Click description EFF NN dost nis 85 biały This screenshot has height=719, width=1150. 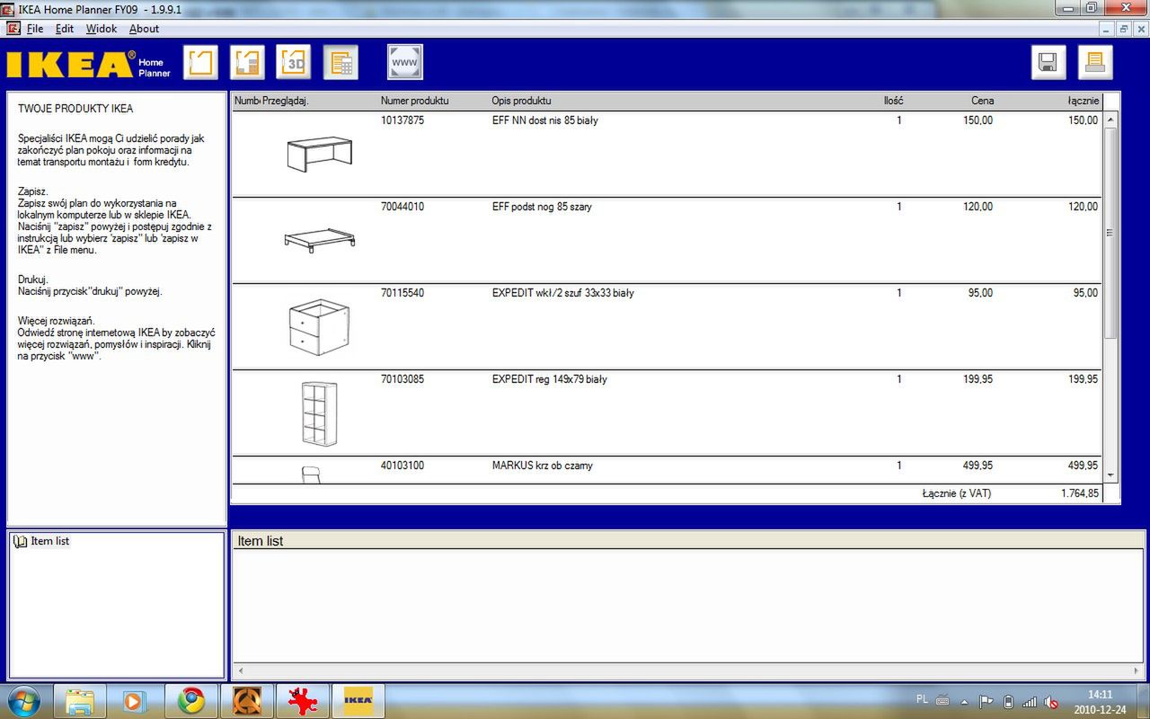pyautogui.click(x=545, y=120)
